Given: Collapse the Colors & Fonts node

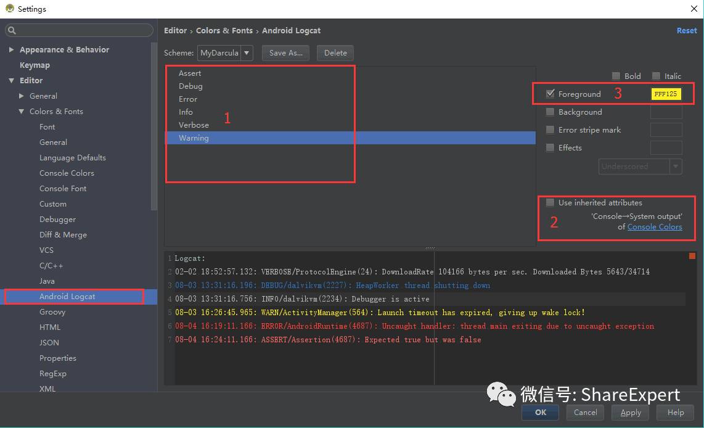Looking at the screenshot, I should (21, 111).
